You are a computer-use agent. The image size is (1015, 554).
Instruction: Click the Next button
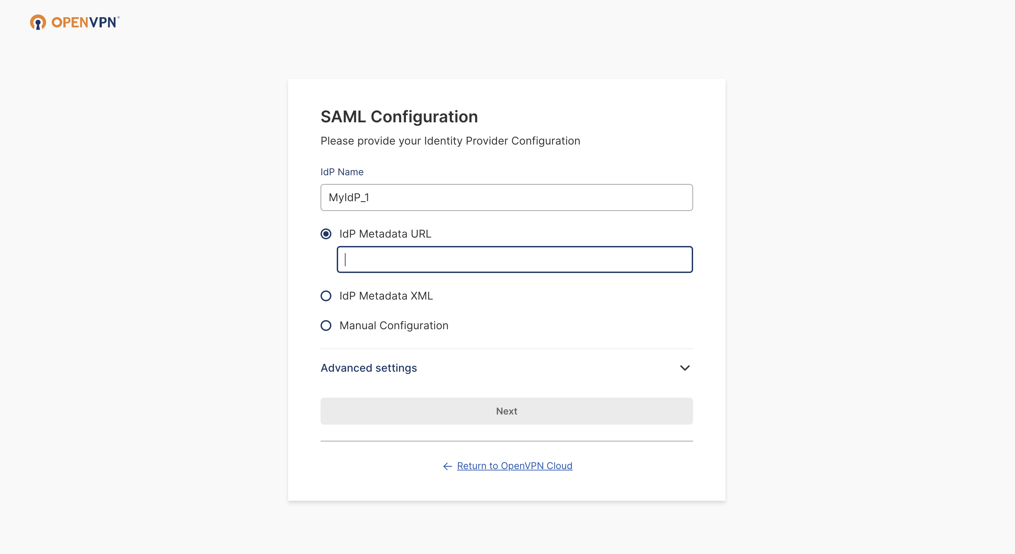pyautogui.click(x=506, y=411)
